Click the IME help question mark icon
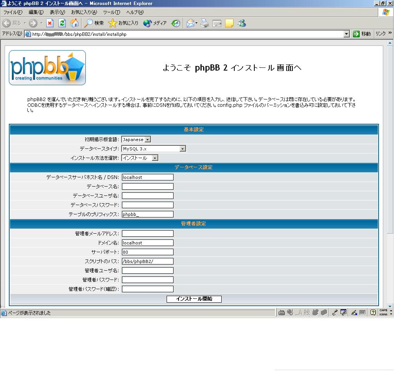 373,313
